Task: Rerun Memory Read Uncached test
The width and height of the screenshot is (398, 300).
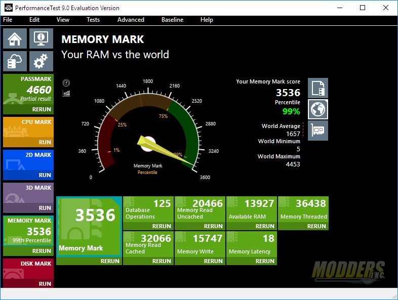Action: pos(213,226)
